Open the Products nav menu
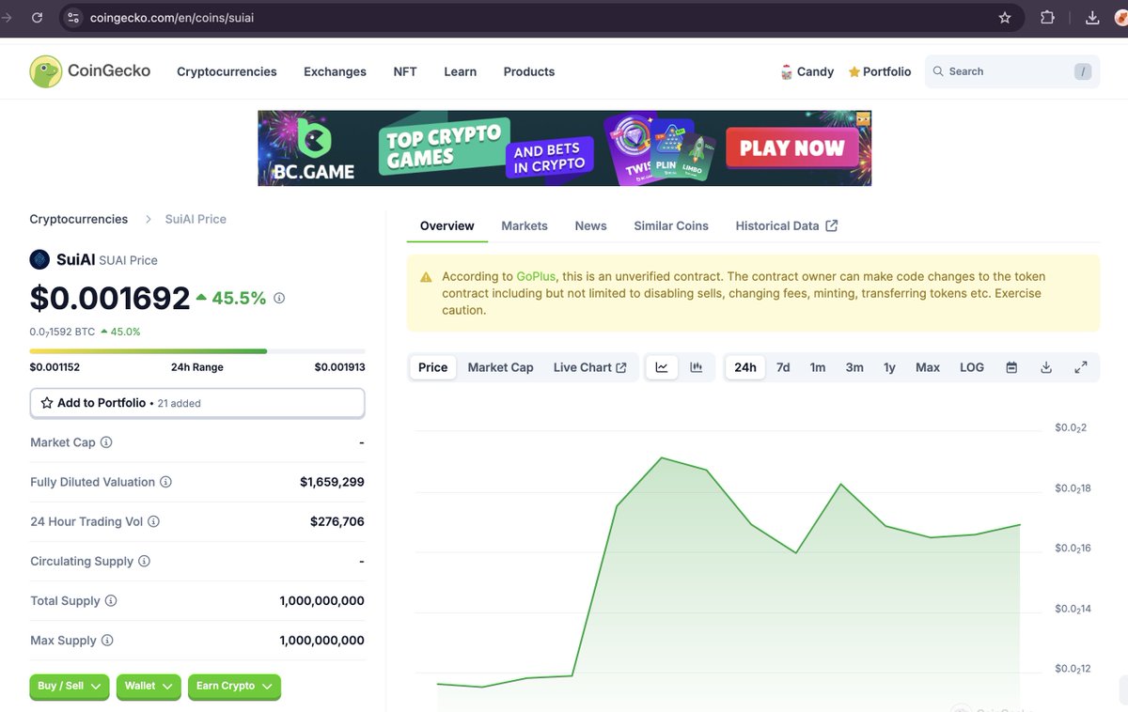Image resolution: width=1128 pixels, height=712 pixels. (x=529, y=71)
